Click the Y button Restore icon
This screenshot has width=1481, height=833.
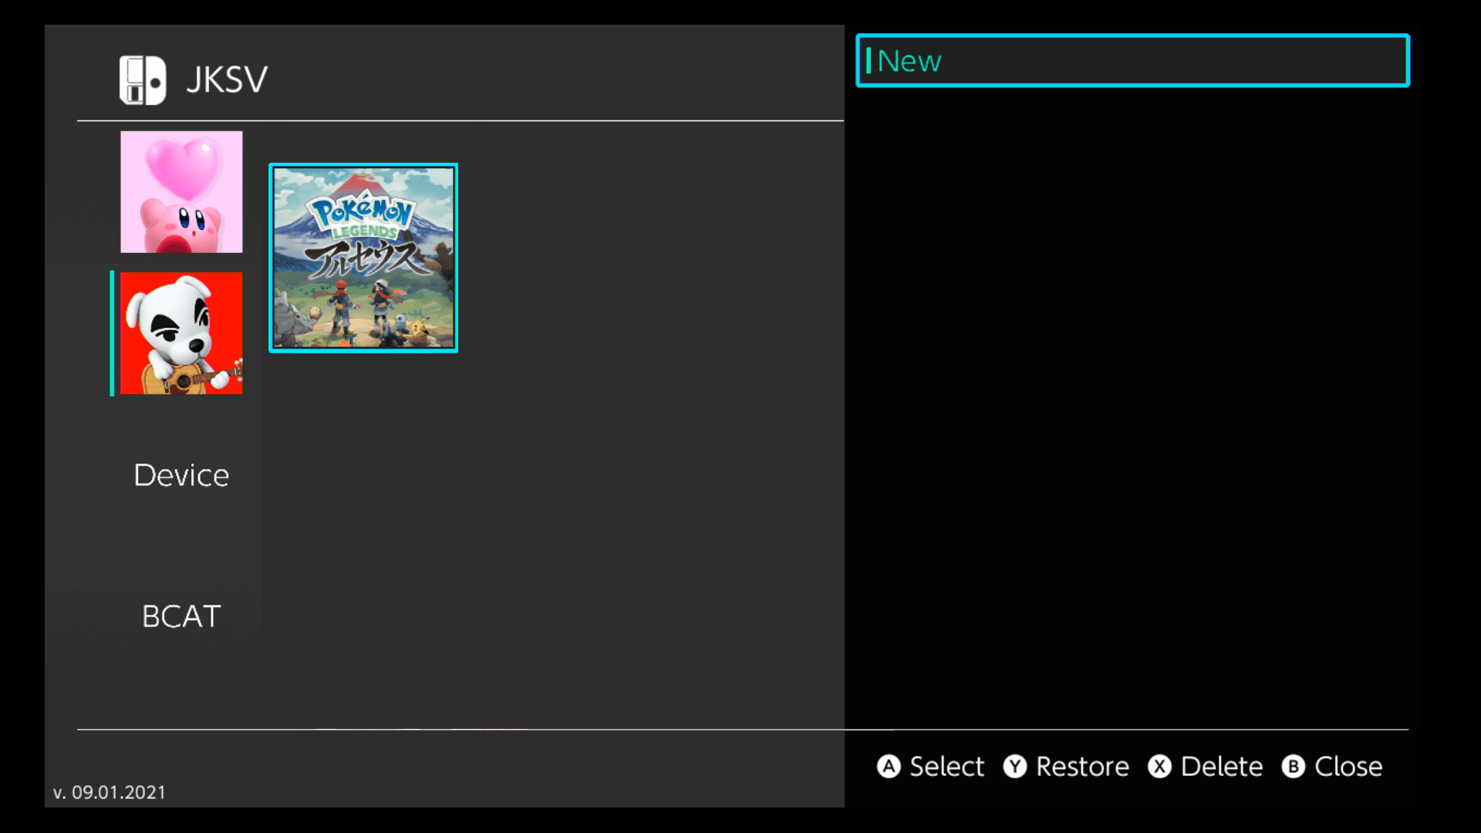point(1015,767)
